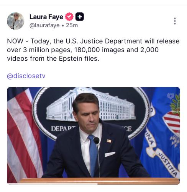Open the three-dot post options menu
The height and width of the screenshot is (192, 187).
tap(175, 21)
